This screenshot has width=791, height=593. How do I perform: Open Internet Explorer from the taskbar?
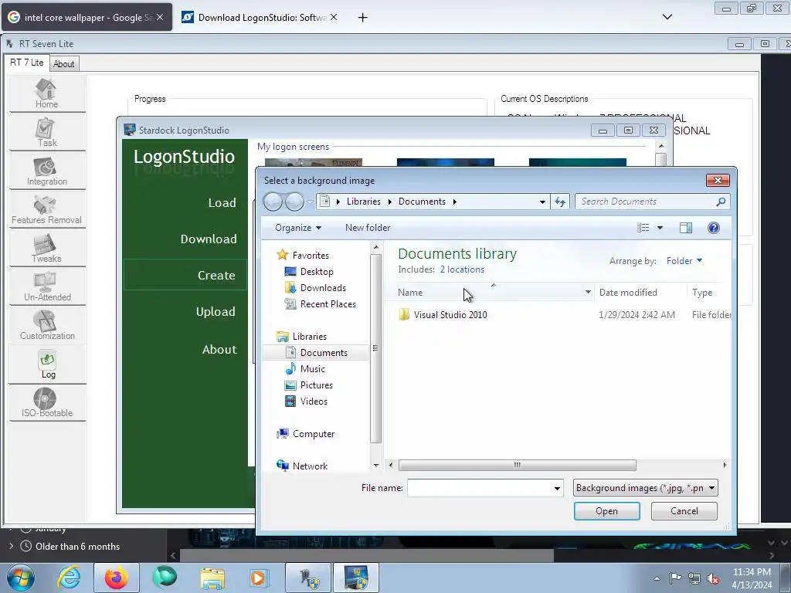pos(69,578)
